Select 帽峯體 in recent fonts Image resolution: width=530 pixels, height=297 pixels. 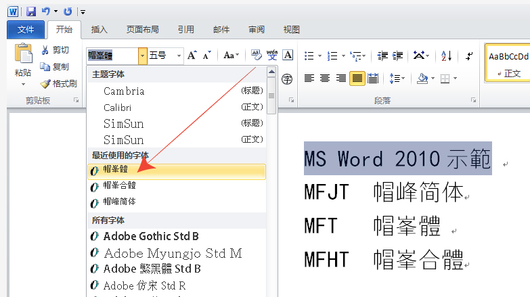pyautogui.click(x=177, y=171)
